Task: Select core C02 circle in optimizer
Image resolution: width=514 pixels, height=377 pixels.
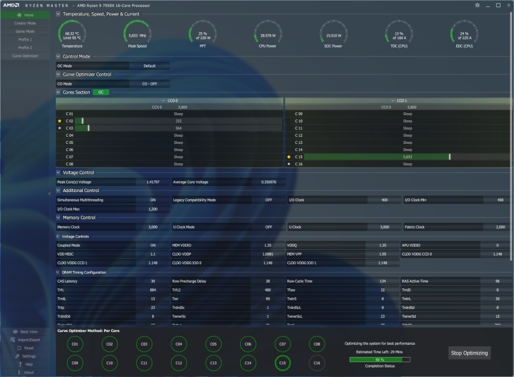Action: click(109, 344)
